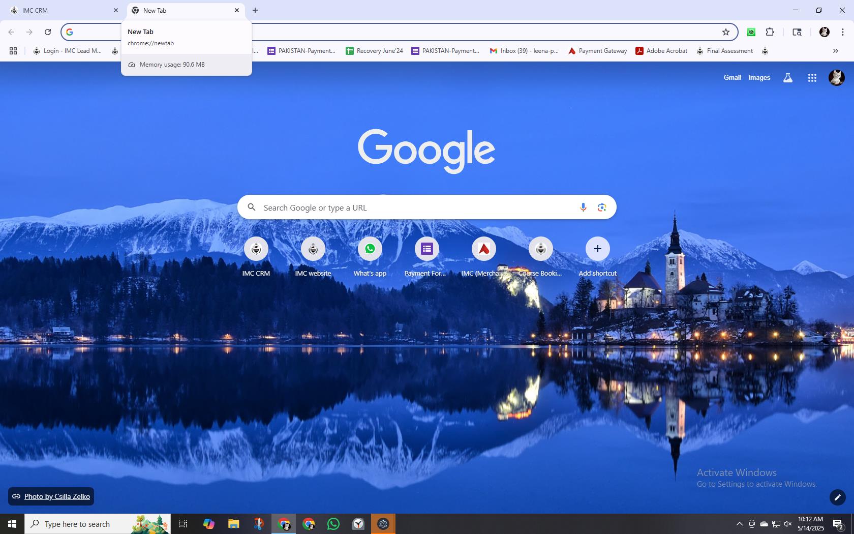This screenshot has height=534, width=854.
Task: Open the IMC (Mercha... shortcut
Action: click(484, 257)
